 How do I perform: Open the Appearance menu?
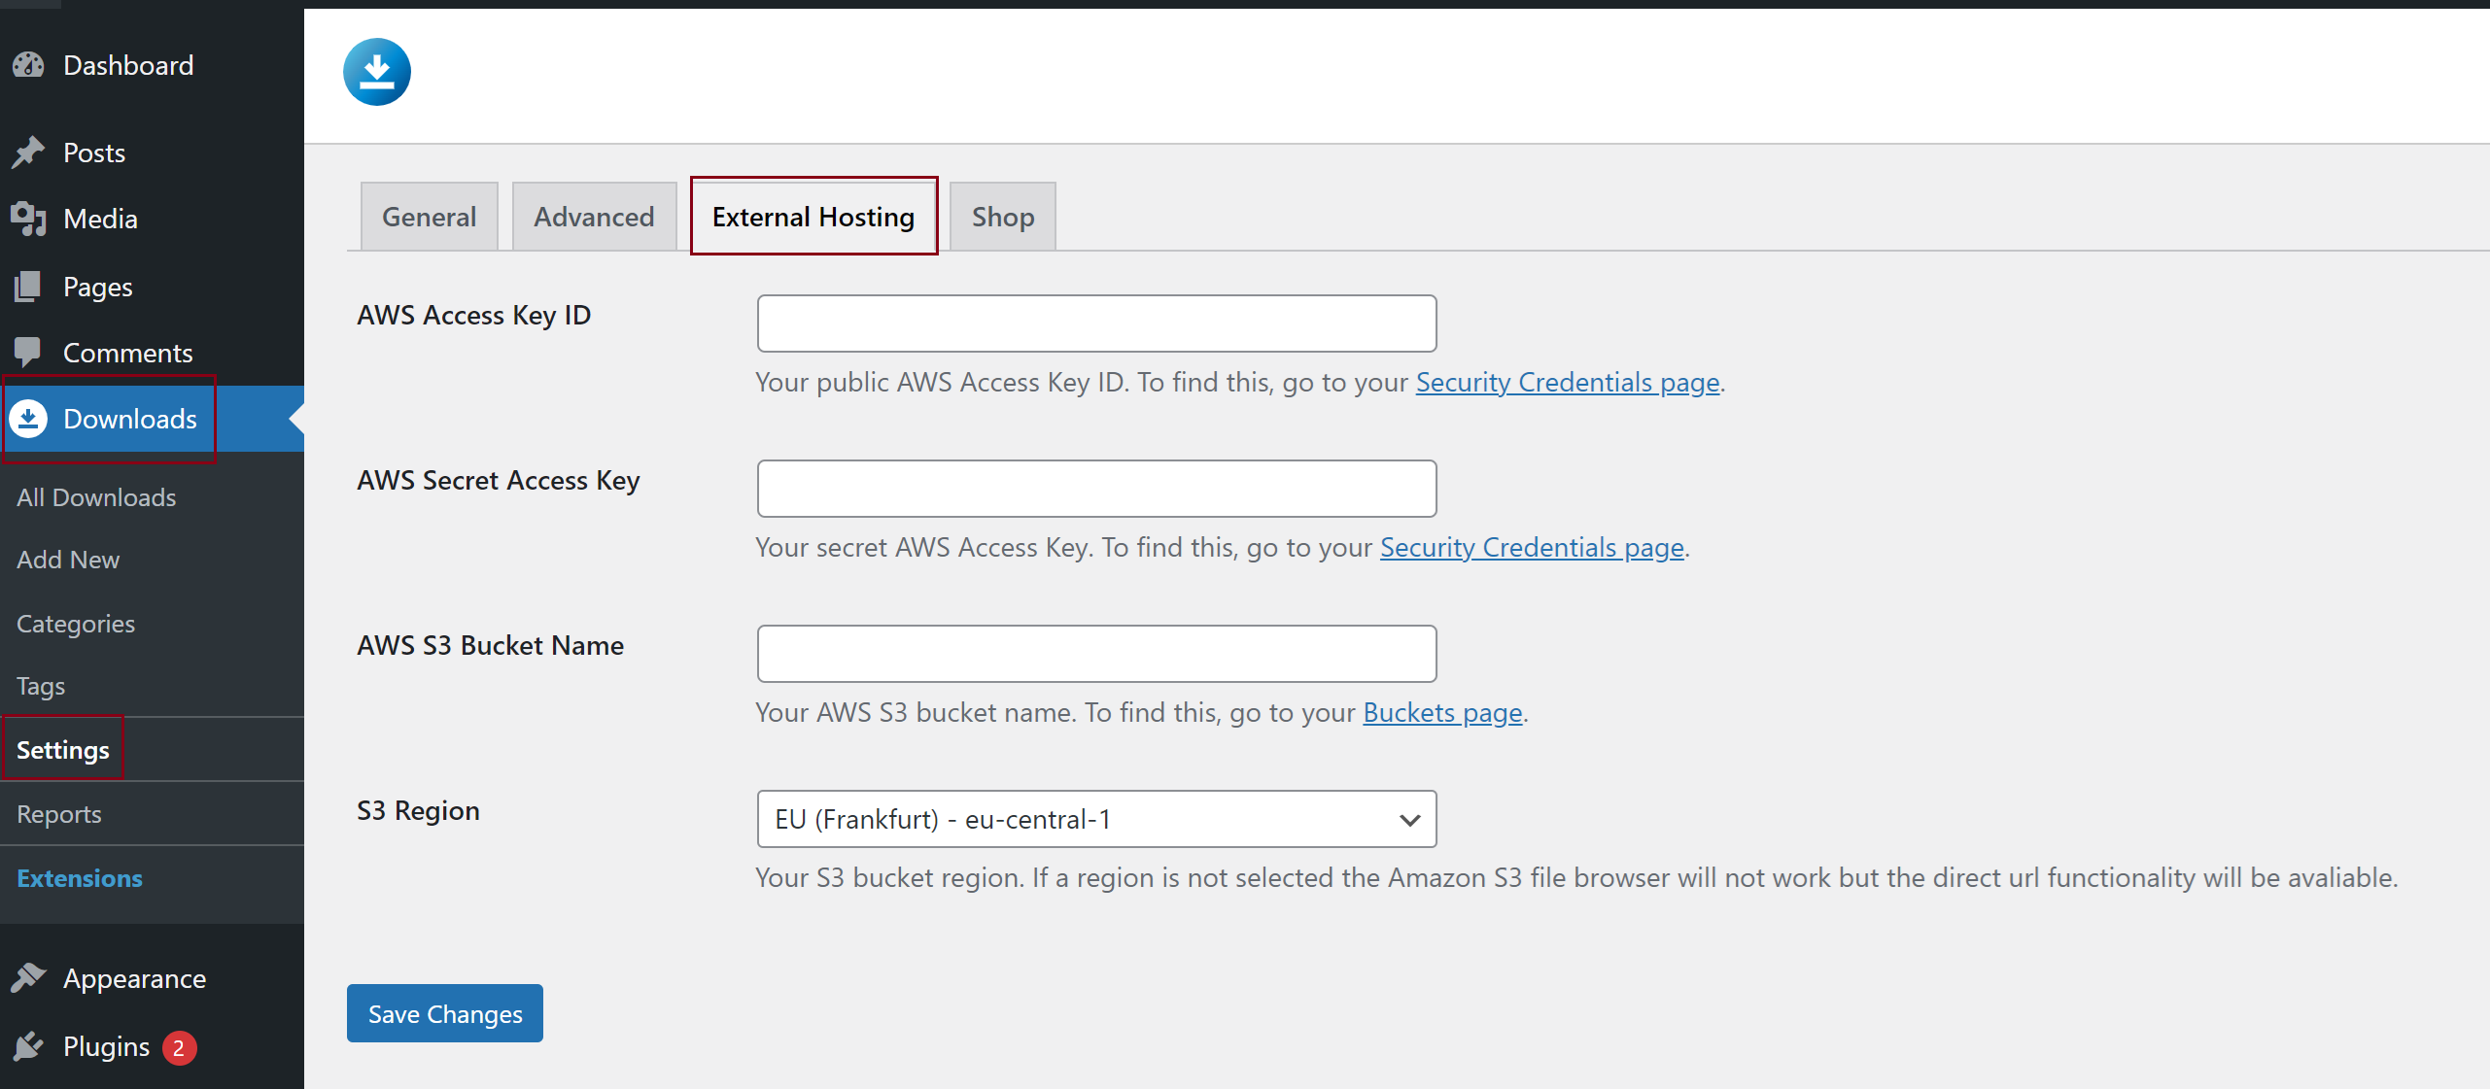pyautogui.click(x=134, y=978)
